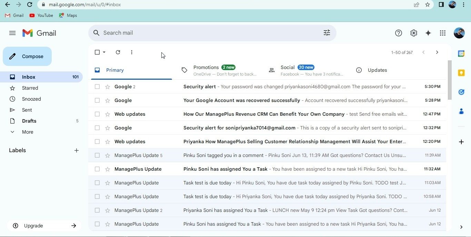Open the 'How Our ManagePlus Revenue CRM' email
This screenshot has height=237, width=471.
tap(267, 114)
